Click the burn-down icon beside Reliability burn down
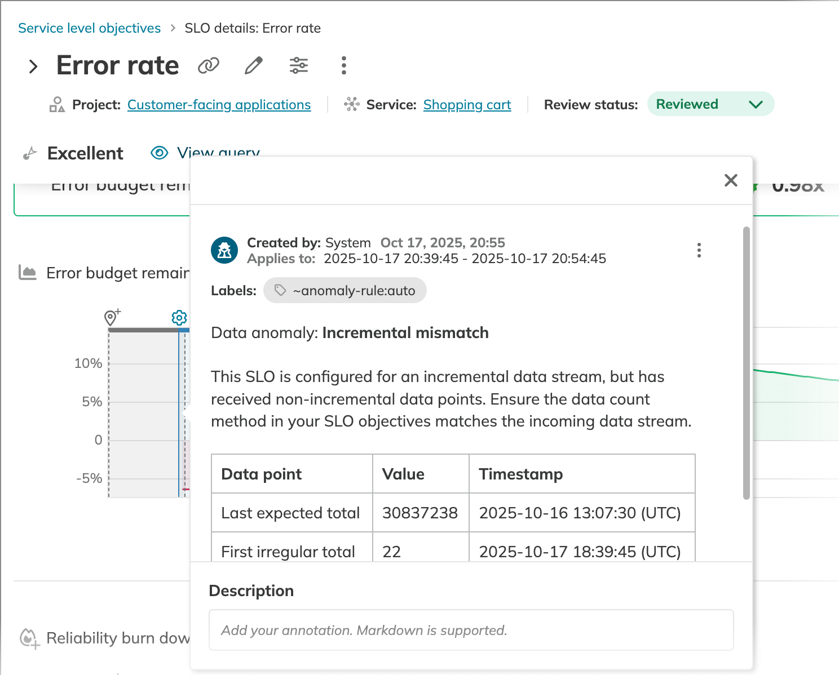The image size is (839, 675). tap(28, 638)
